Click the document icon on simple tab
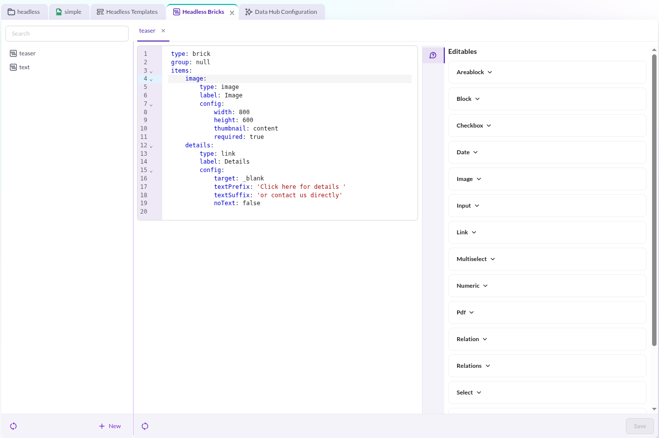 tap(59, 12)
